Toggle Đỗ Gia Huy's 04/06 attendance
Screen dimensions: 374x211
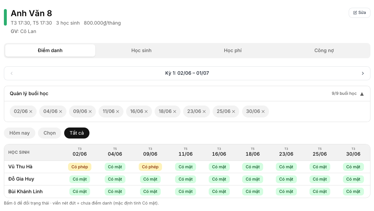click(x=115, y=179)
